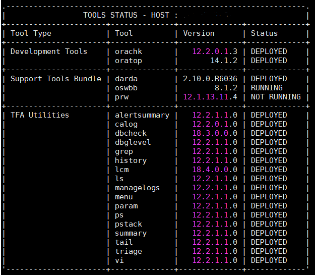Click the version of the vi row
Image resolution: width=315 pixels, height=275 pixels.
(215, 260)
